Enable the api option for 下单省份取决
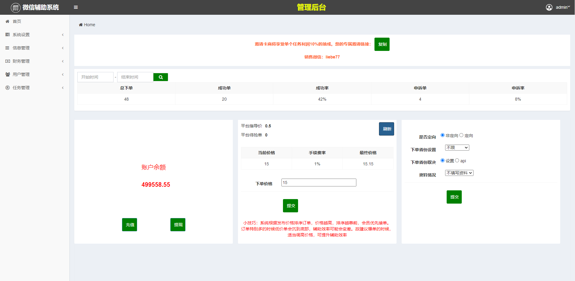 (457, 160)
